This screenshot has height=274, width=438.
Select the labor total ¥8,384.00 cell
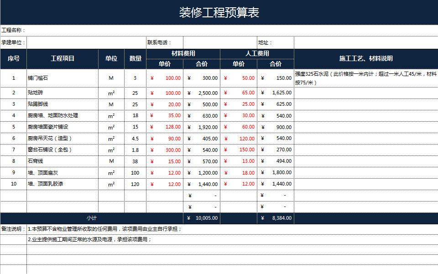click(x=275, y=218)
